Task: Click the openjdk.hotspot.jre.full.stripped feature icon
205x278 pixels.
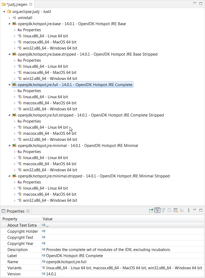Action: tap(14, 115)
